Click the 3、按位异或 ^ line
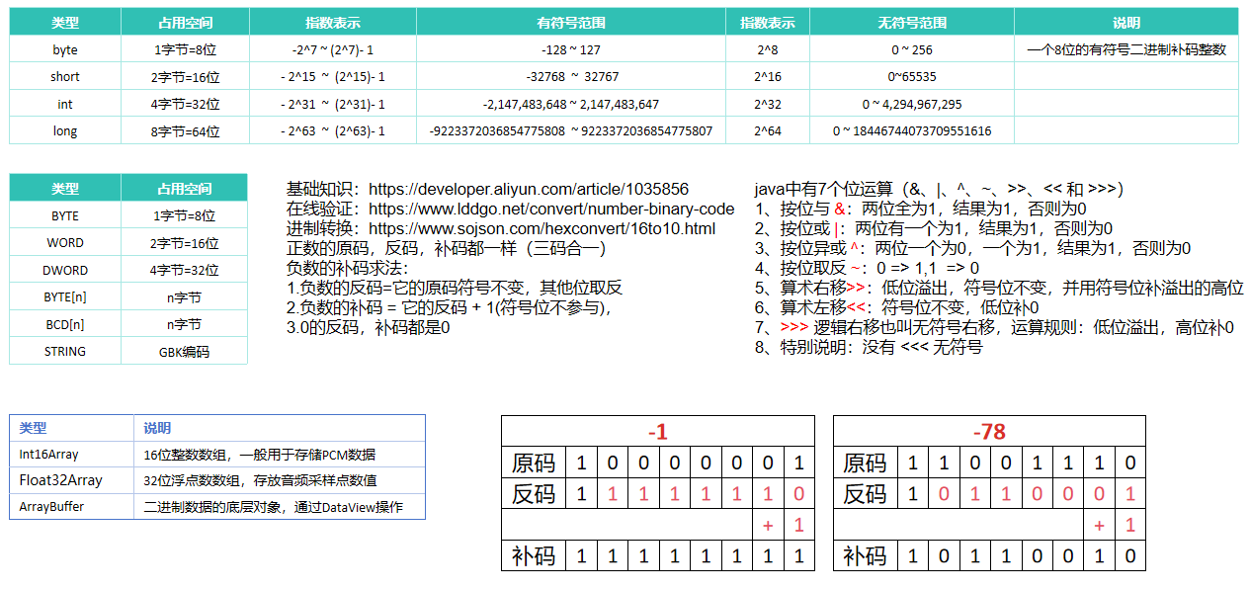This screenshot has height=590, width=1250. 972,248
